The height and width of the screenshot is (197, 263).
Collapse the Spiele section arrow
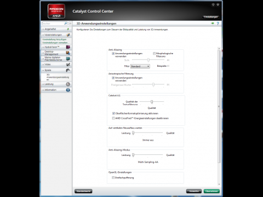[43, 70]
